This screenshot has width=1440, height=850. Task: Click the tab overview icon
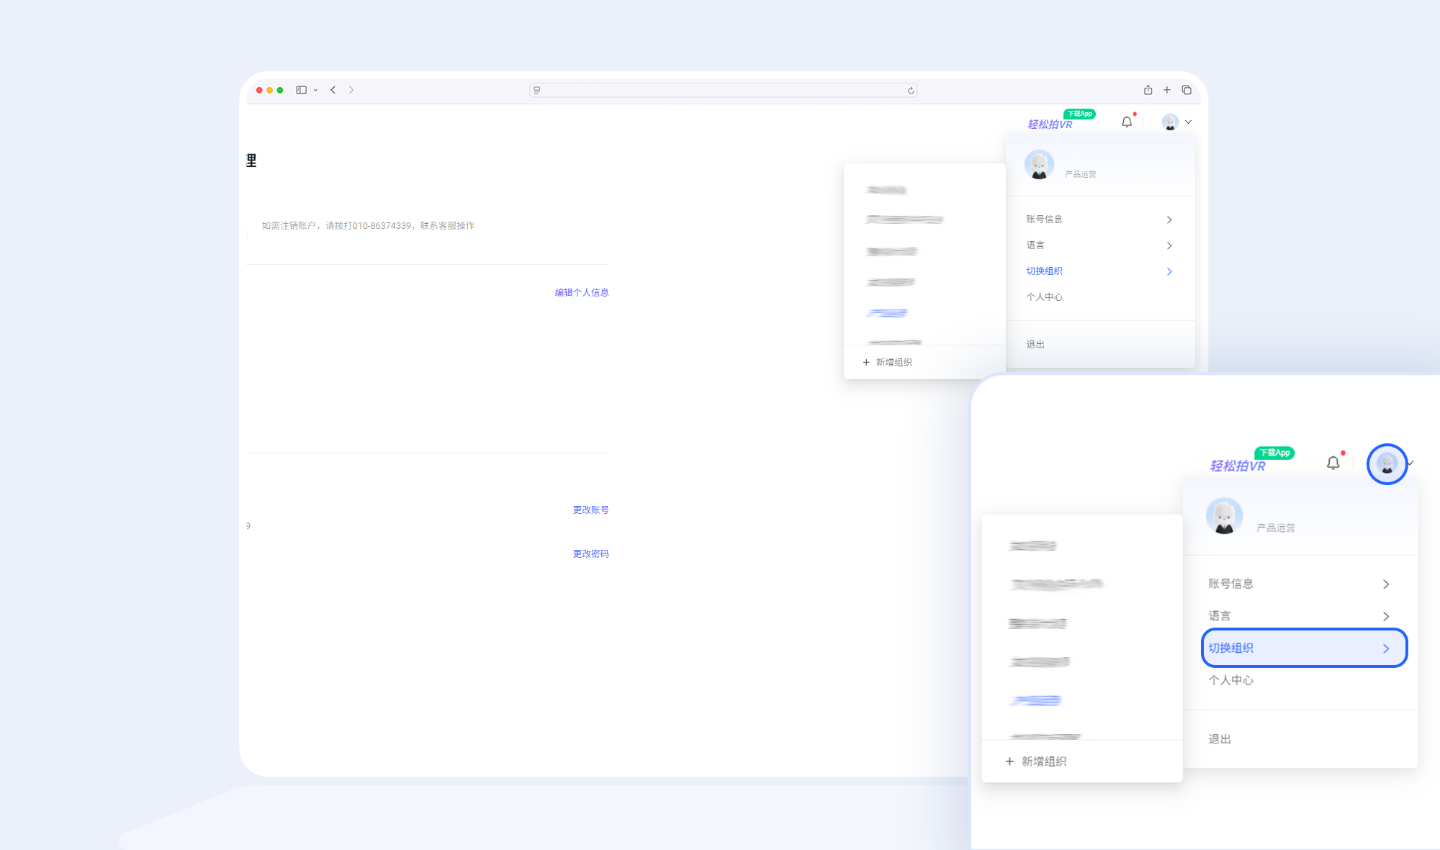[x=1187, y=90]
